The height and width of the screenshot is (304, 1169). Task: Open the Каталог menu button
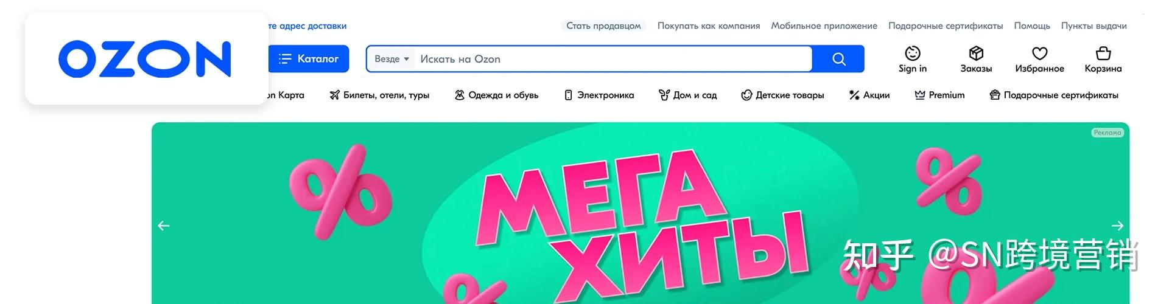point(309,59)
